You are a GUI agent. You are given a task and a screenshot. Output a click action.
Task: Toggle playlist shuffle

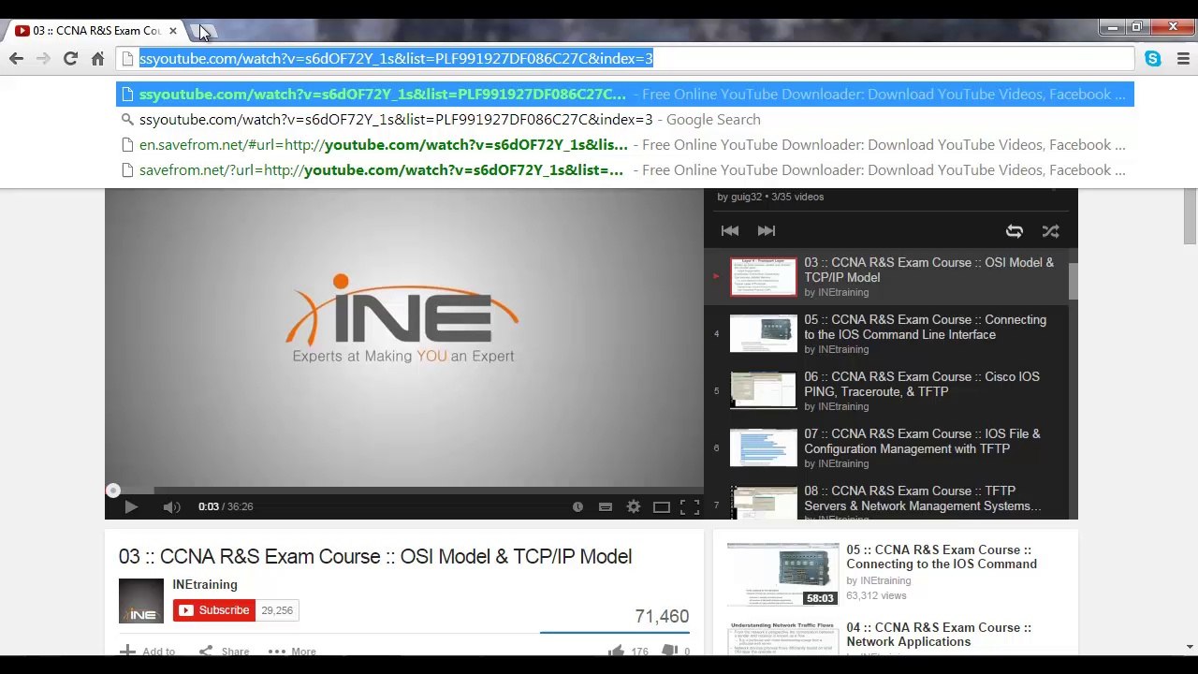coord(1050,230)
